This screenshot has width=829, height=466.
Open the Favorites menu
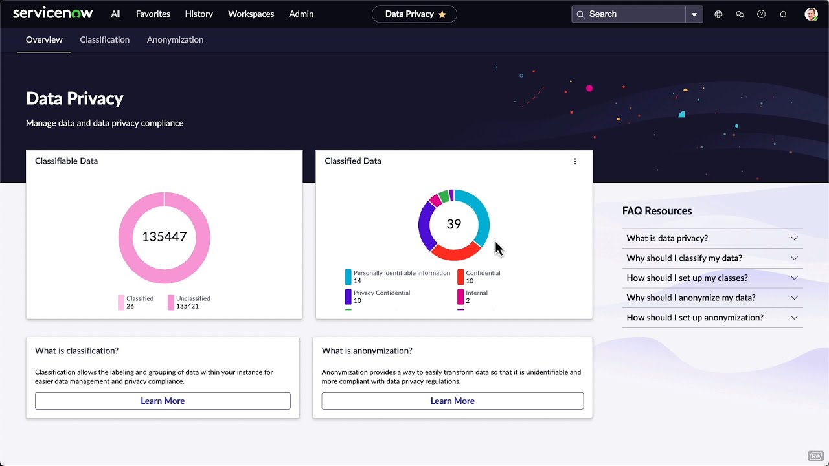point(153,14)
